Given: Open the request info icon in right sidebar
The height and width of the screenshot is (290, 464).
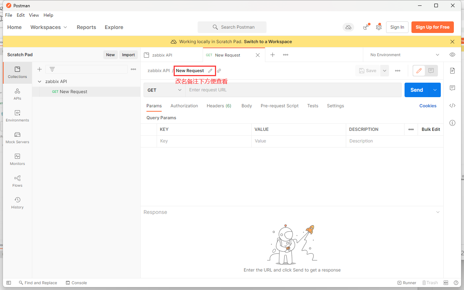Looking at the screenshot, I should click(x=452, y=123).
